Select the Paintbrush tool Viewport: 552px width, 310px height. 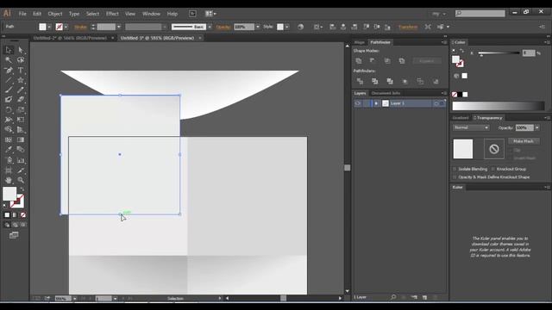(9, 90)
